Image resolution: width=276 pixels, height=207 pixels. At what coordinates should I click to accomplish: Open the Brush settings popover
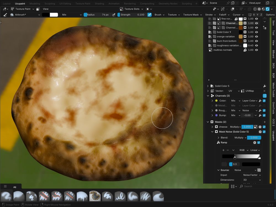point(160,15)
